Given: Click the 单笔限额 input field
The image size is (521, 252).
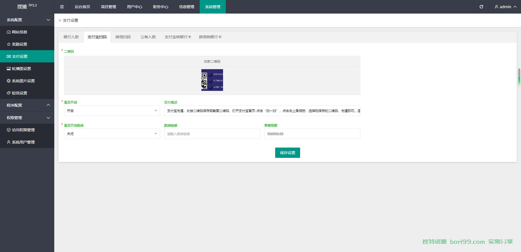Looking at the screenshot, I should click(312, 134).
